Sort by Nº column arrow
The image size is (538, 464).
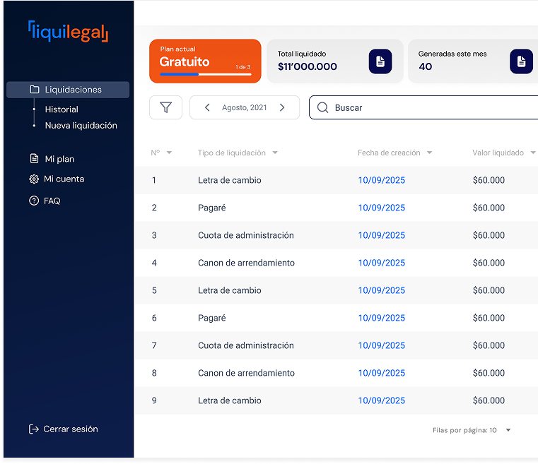169,153
